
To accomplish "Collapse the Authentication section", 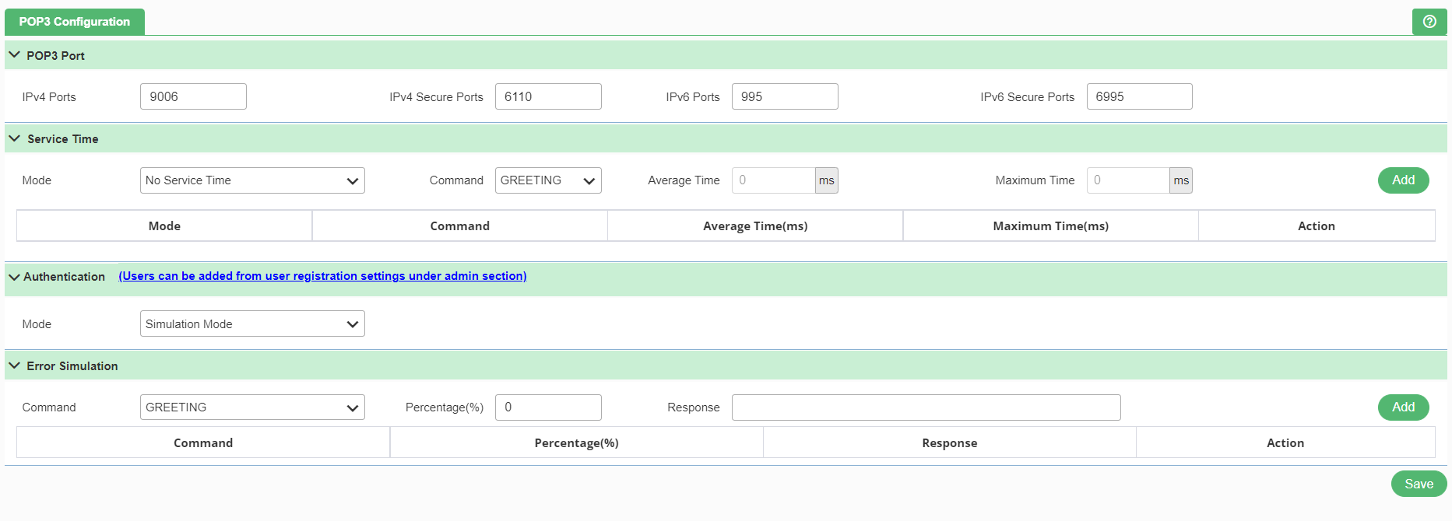I will [14, 277].
